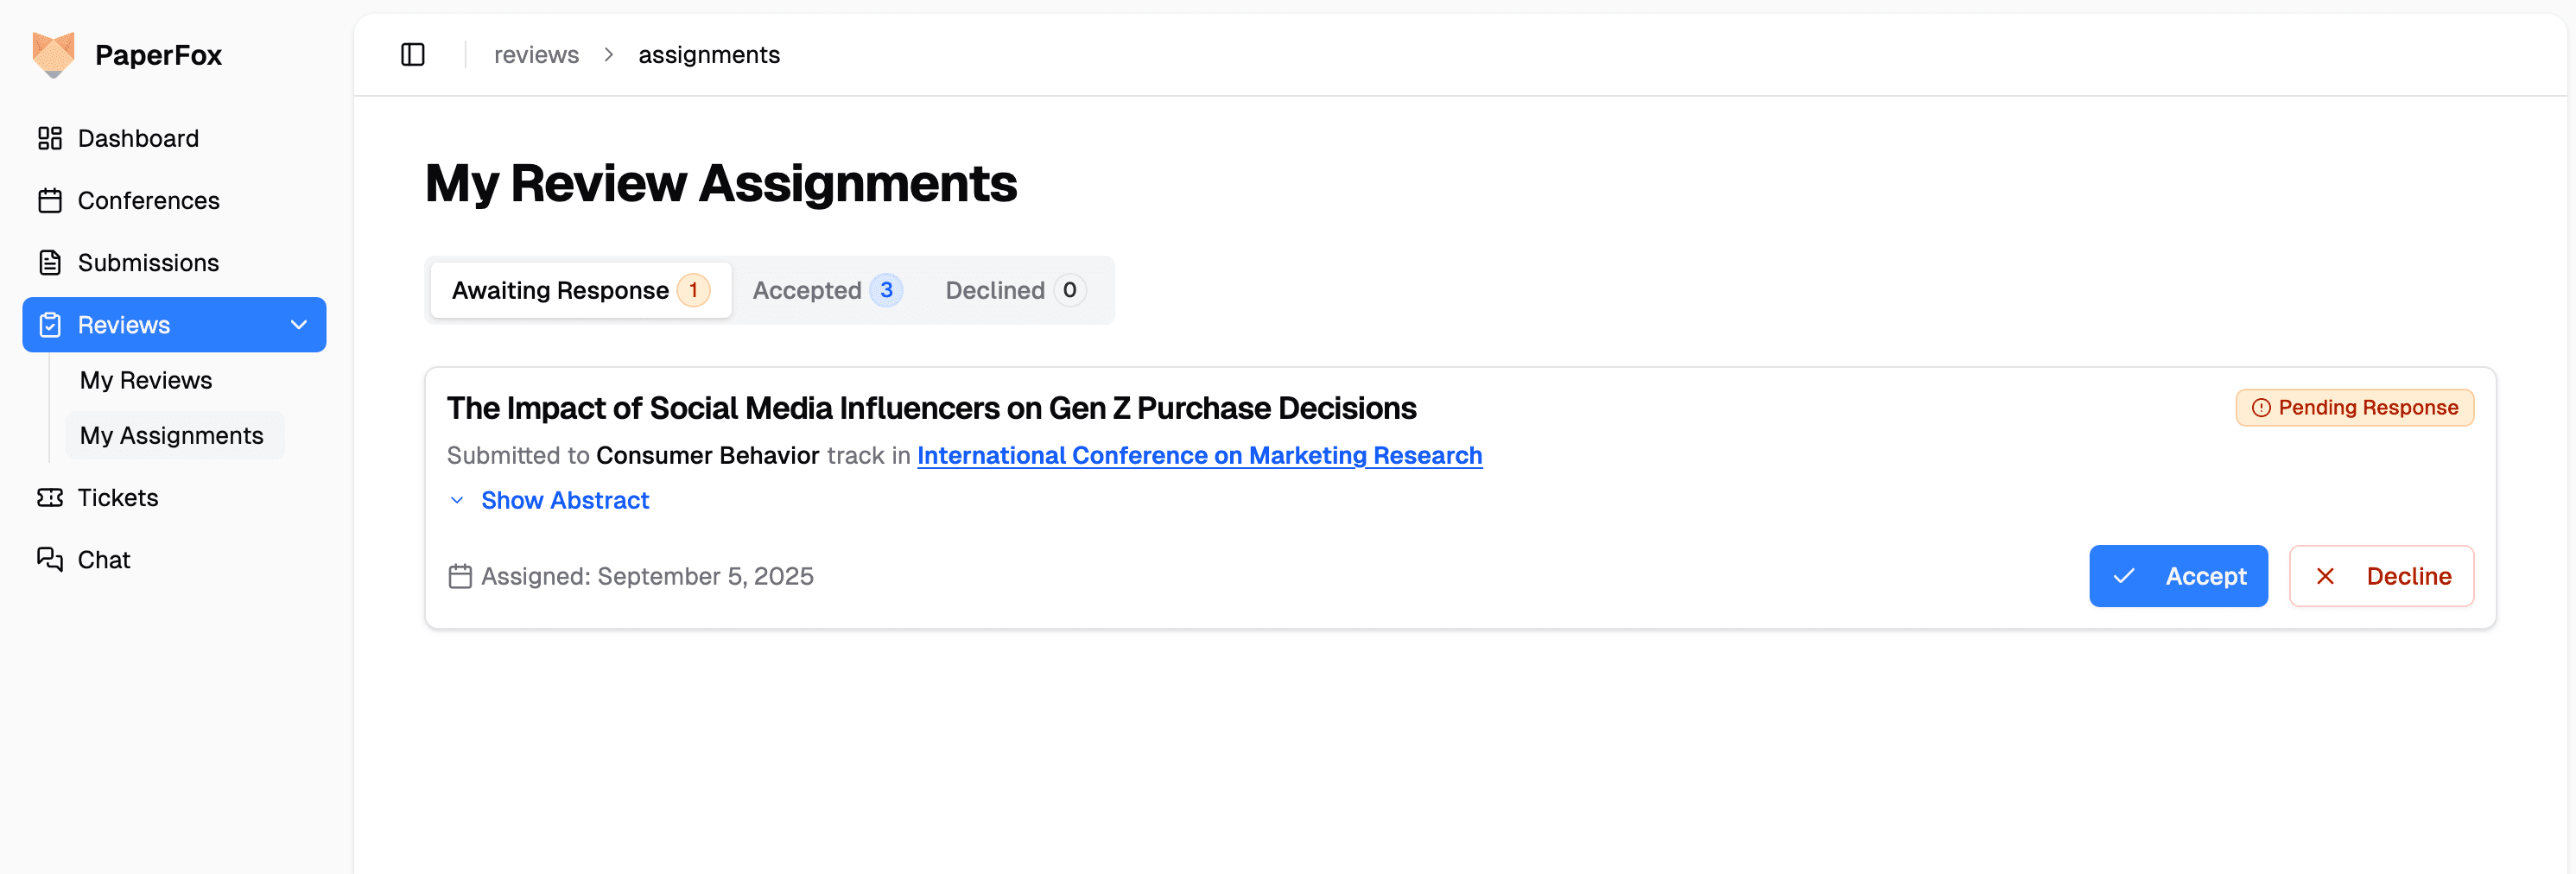Click the Reviews clipboard icon
This screenshot has width=2576, height=874.
[x=50, y=325]
